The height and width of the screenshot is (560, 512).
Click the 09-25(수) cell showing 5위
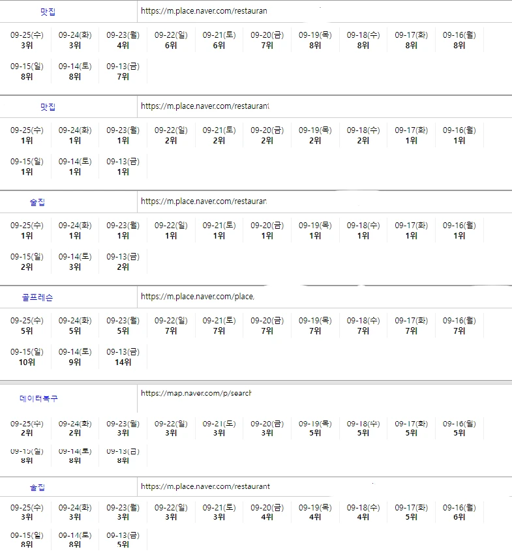tap(27, 326)
